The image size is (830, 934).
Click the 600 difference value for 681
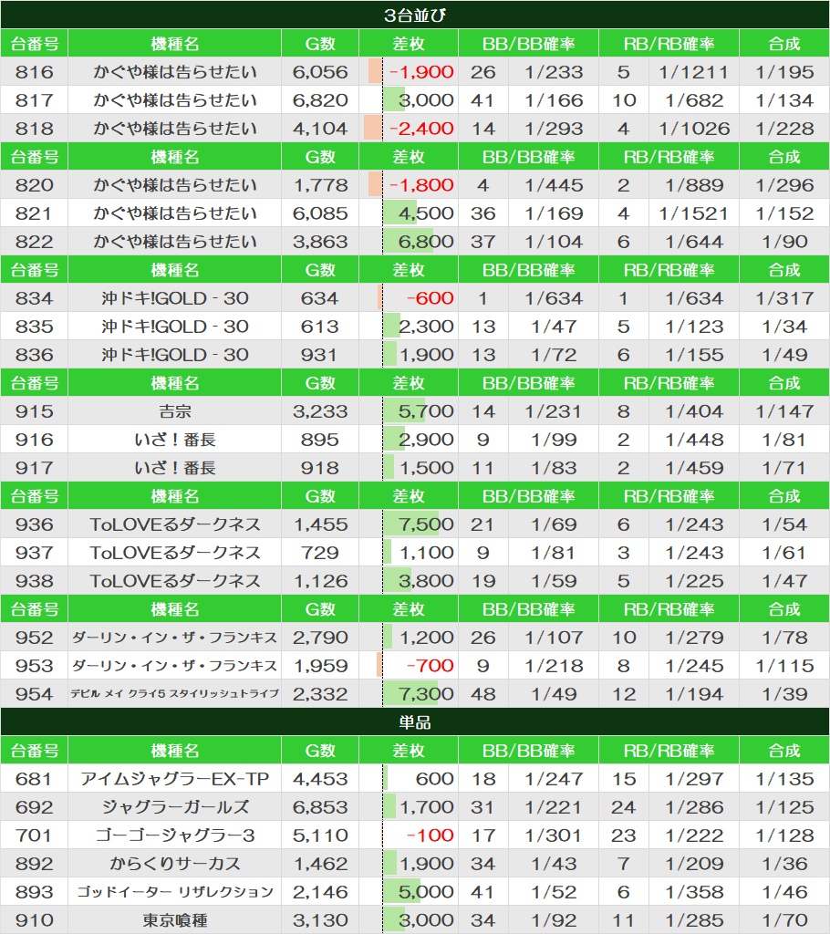point(434,779)
